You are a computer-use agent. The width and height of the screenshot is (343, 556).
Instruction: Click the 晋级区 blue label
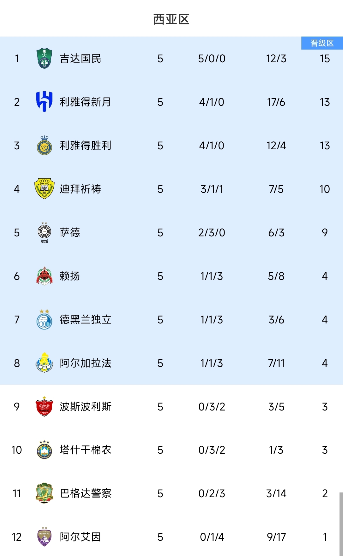click(322, 43)
